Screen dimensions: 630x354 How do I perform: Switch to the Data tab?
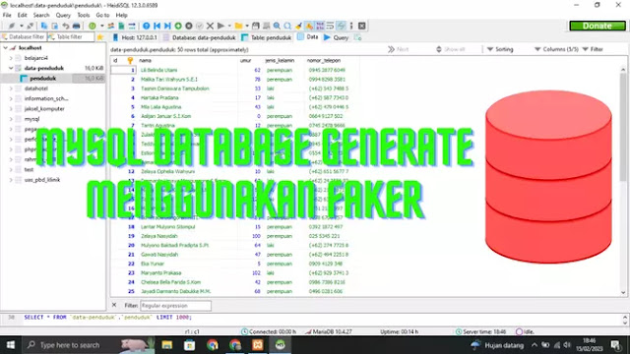308,37
